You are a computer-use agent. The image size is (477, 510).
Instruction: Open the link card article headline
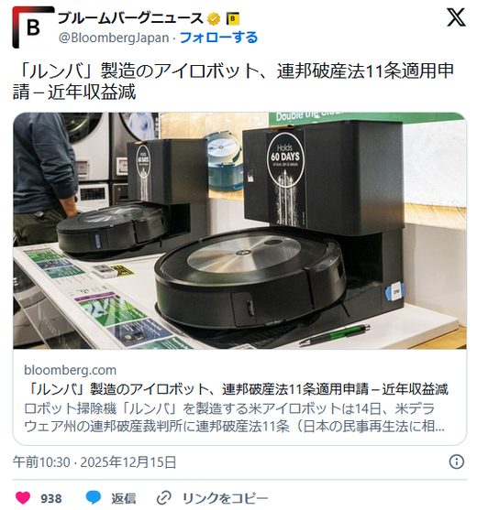point(237,389)
